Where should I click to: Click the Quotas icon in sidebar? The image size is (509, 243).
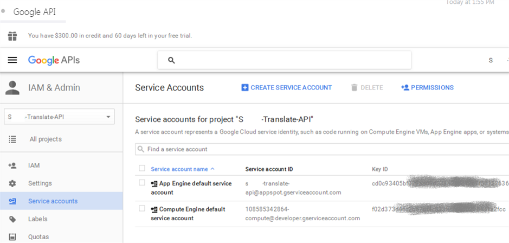click(12, 237)
